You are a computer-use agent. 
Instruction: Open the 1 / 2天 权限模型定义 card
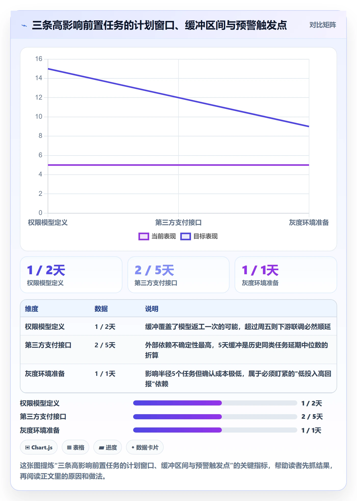71,275
